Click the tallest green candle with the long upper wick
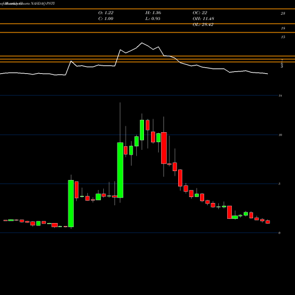This screenshot has height=295, width=295. pos(120,170)
